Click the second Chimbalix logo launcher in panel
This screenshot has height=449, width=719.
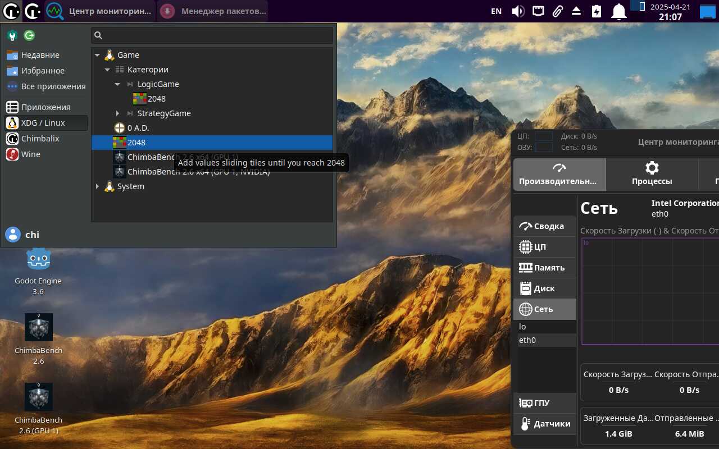click(33, 11)
